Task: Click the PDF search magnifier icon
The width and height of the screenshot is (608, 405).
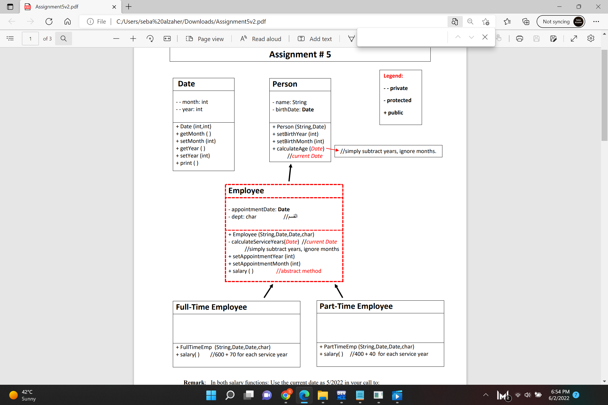Action: click(64, 39)
